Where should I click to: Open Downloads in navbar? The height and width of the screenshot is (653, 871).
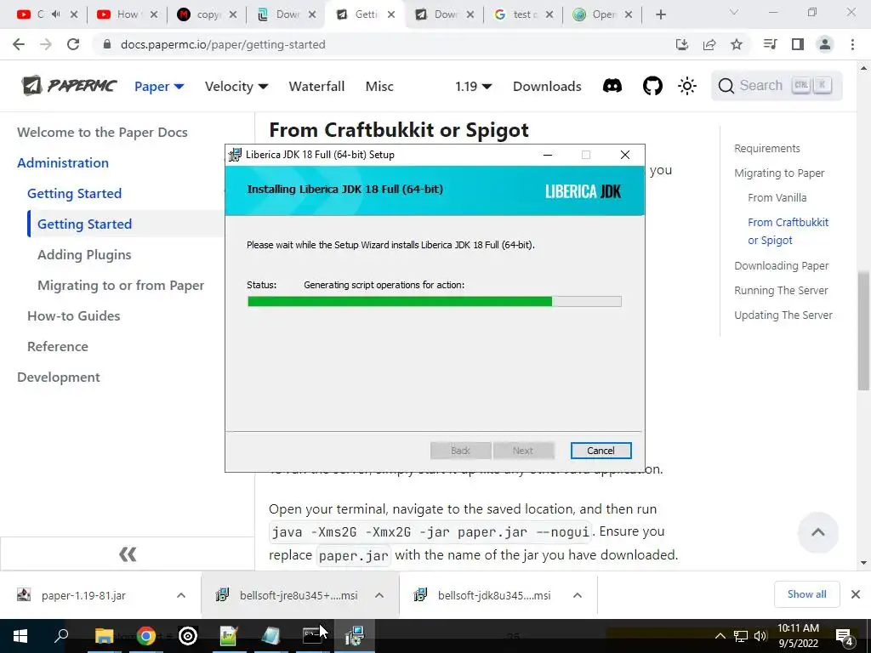pos(547,86)
